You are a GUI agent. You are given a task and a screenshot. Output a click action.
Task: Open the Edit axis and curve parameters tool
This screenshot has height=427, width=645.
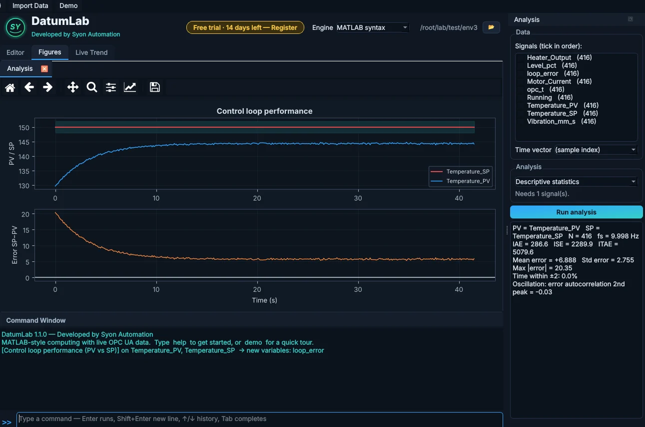[x=130, y=87]
